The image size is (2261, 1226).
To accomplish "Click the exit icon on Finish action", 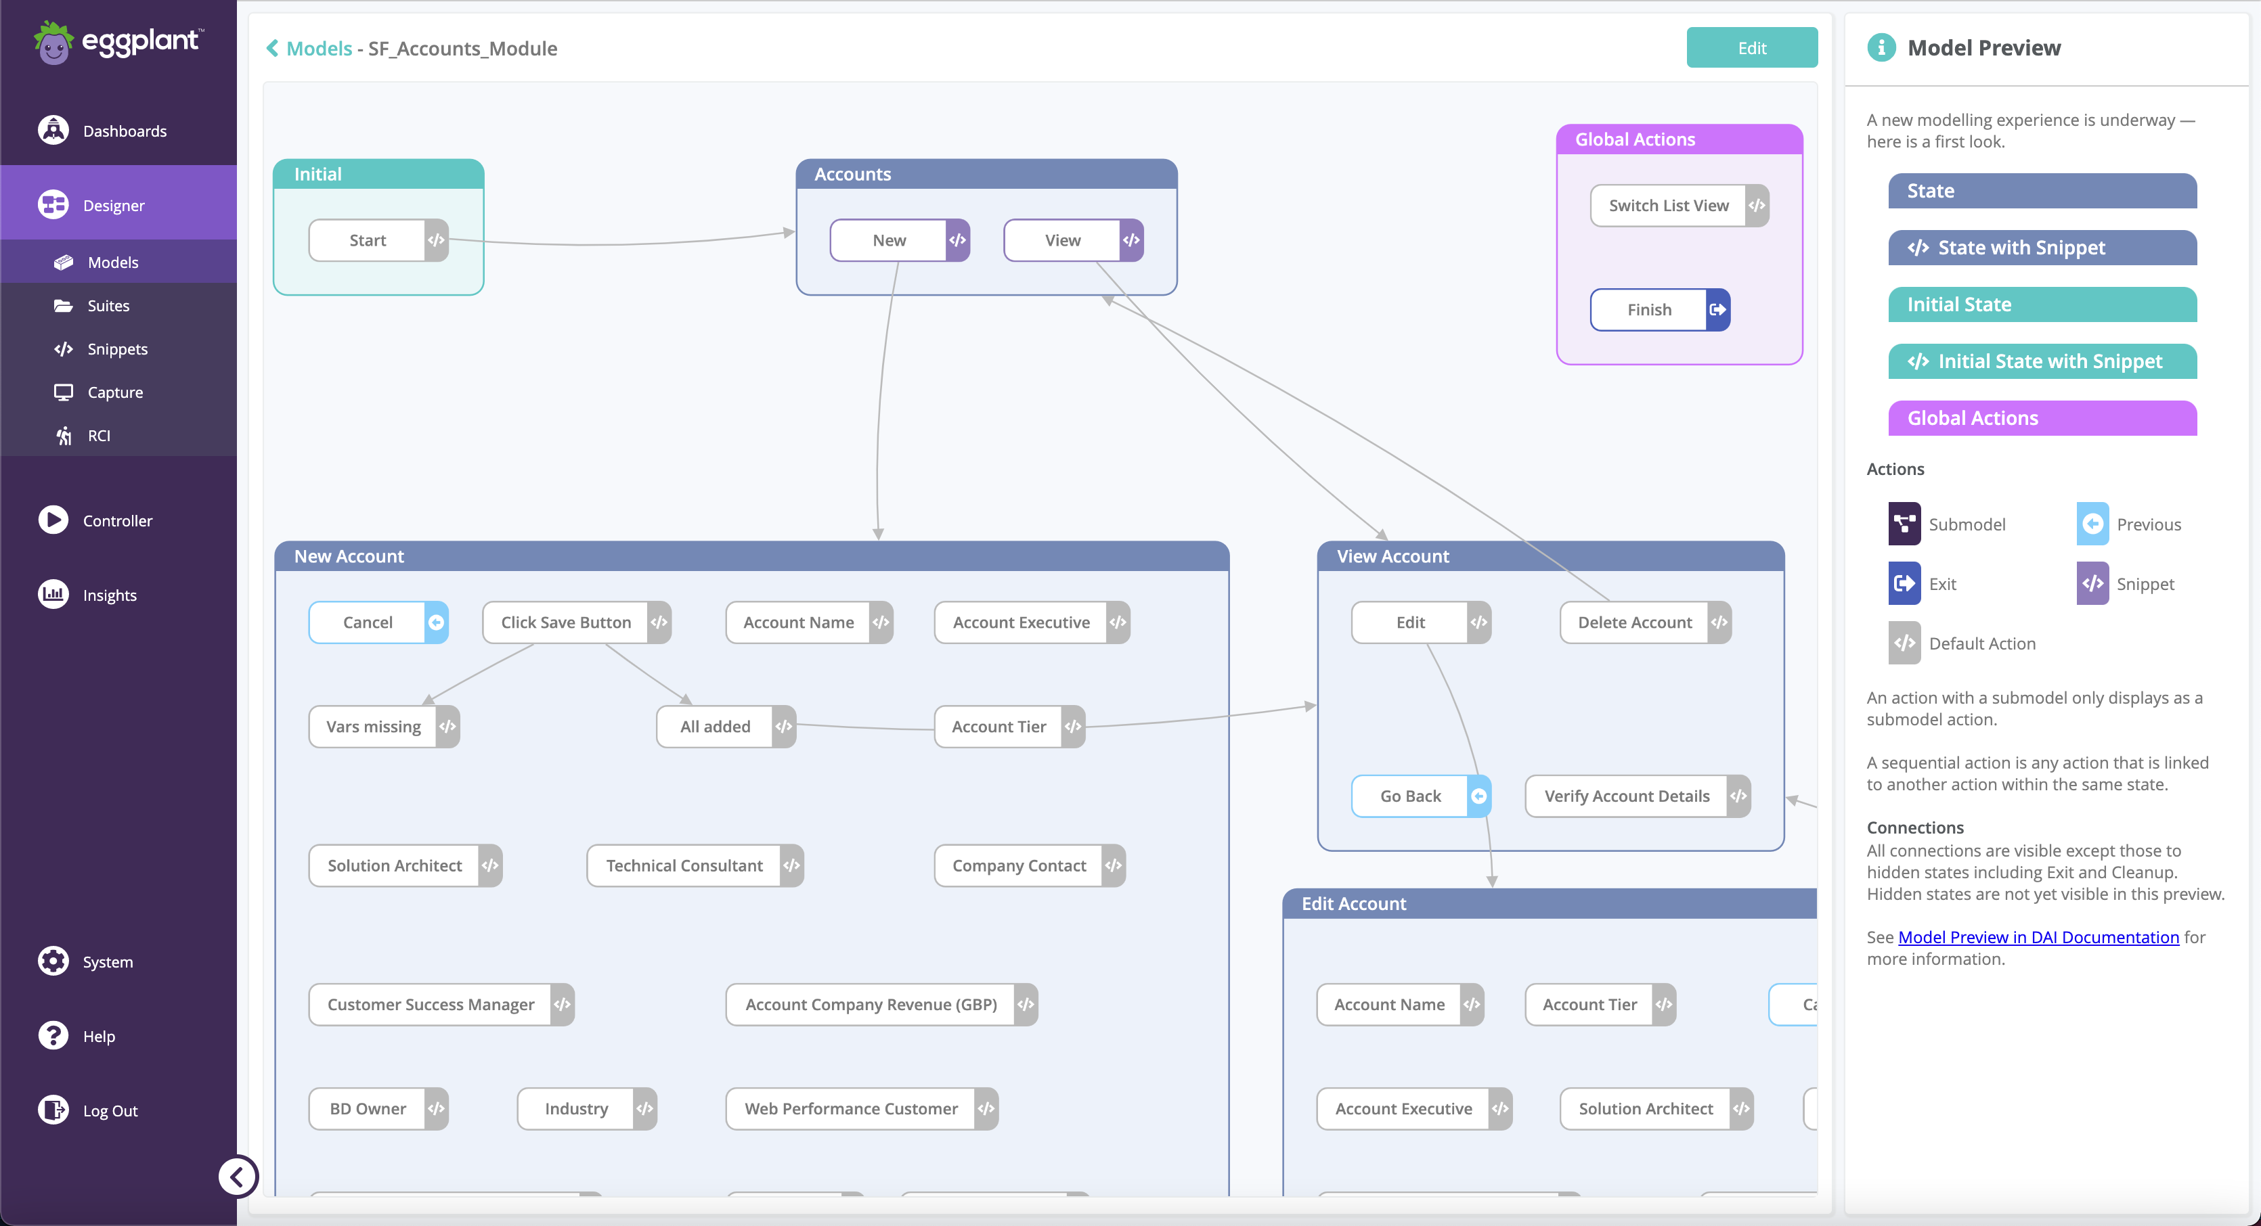I will pyautogui.click(x=1717, y=310).
